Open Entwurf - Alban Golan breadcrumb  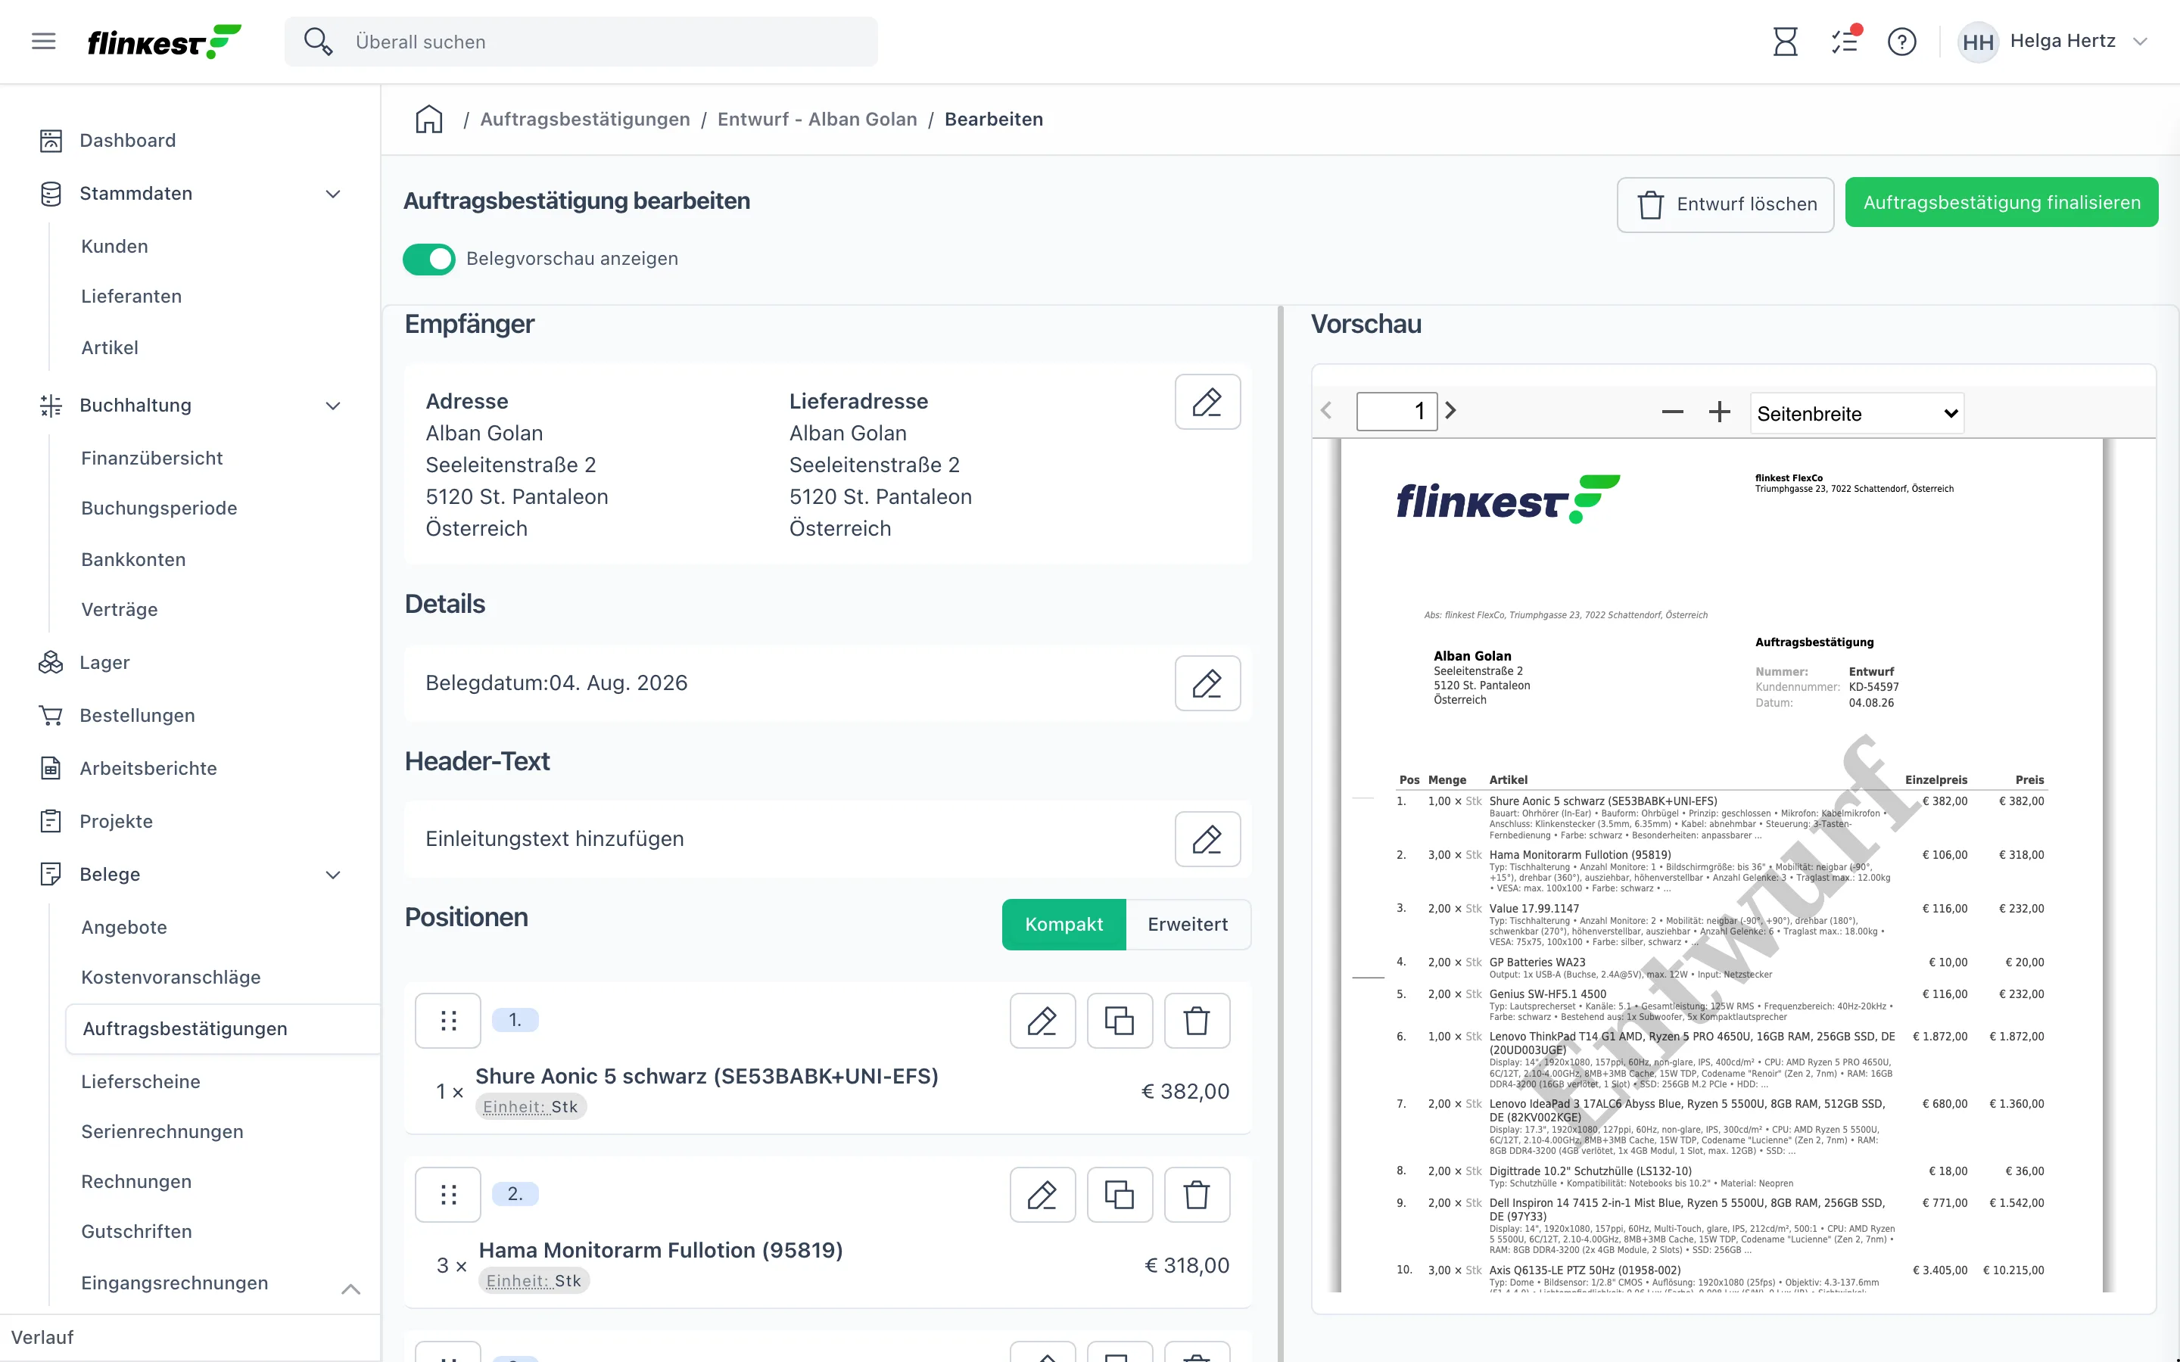tap(817, 119)
